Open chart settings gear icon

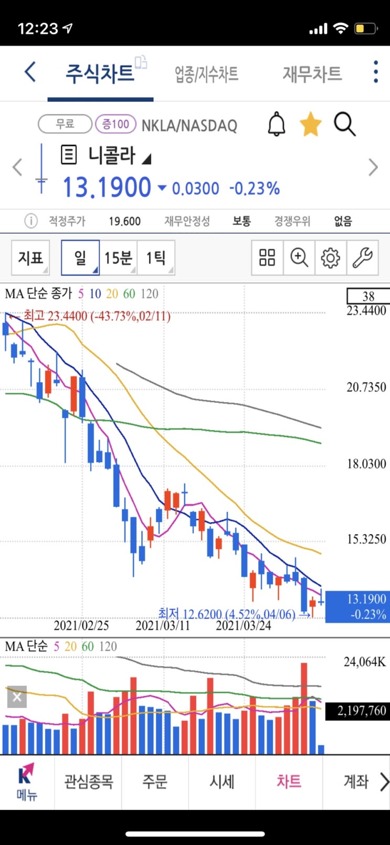point(330,257)
